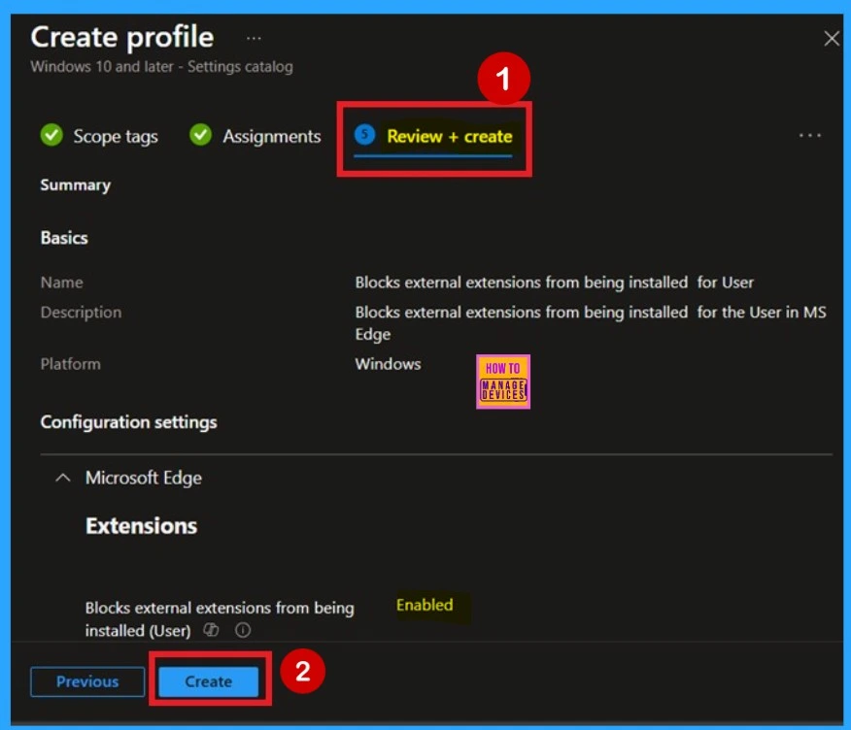Screen dimensions: 851x730
Task: Click the Scope tags green checkmark icon
Action: 51,135
